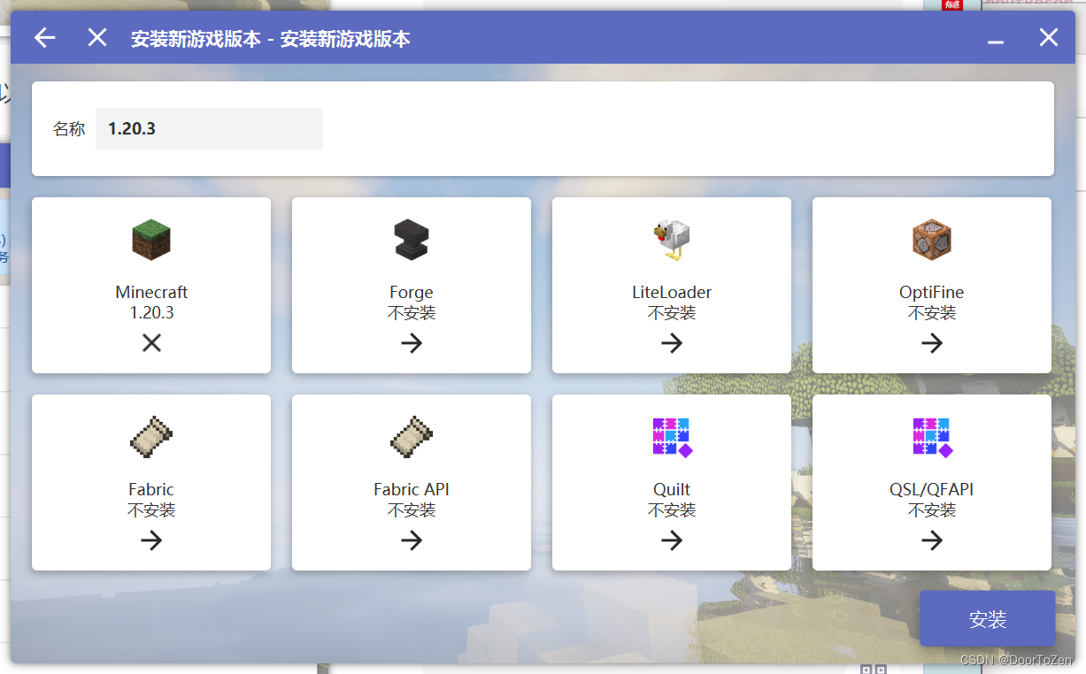Click the 名称 label

(x=69, y=129)
